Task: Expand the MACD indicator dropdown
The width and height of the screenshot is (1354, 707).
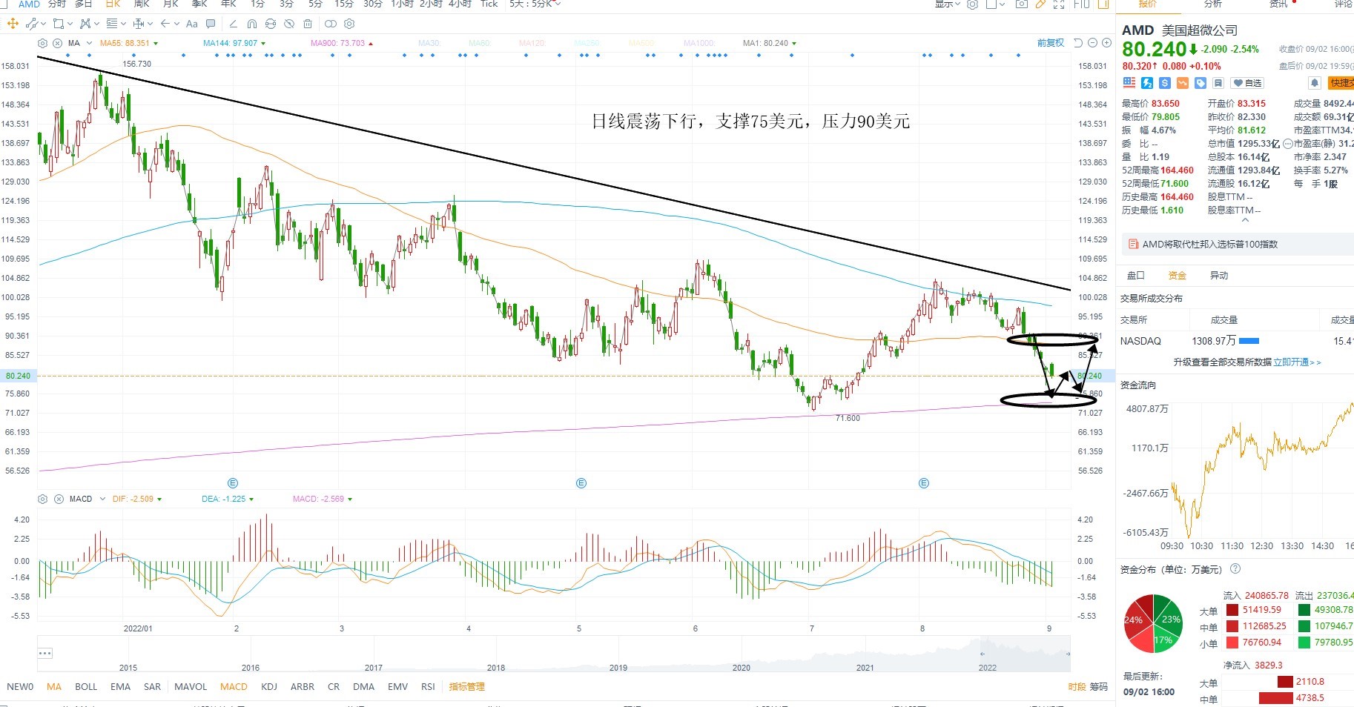Action: (x=102, y=499)
